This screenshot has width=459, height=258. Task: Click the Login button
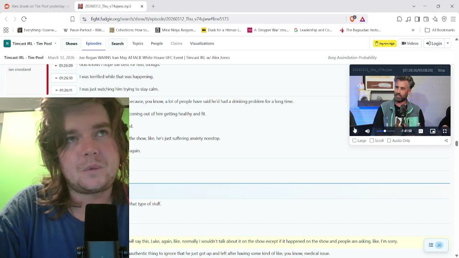click(434, 43)
